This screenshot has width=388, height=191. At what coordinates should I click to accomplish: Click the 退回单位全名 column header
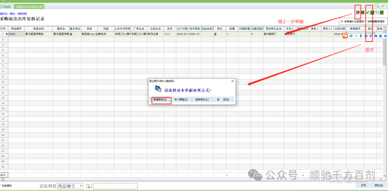tap(273, 29)
